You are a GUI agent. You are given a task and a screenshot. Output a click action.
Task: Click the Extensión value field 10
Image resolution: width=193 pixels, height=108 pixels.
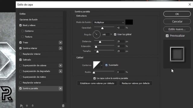[120, 46]
